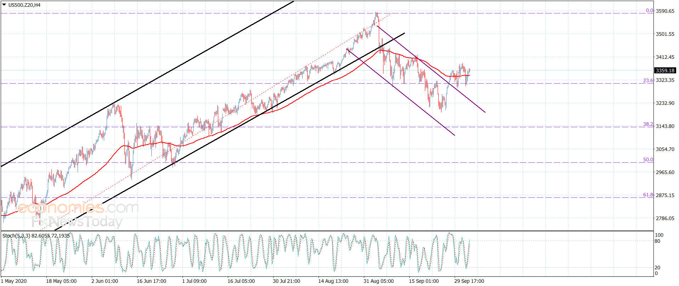This screenshot has height=286, width=679.
Task: Select the 14 Aug 13:00 date label
Action: click(x=333, y=281)
